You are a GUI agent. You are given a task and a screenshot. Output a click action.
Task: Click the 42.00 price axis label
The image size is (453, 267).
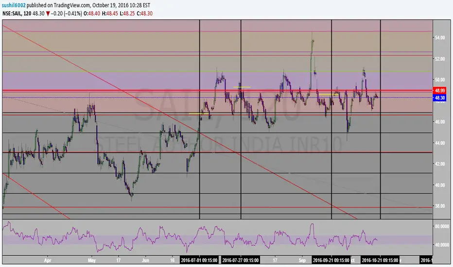coord(440,164)
